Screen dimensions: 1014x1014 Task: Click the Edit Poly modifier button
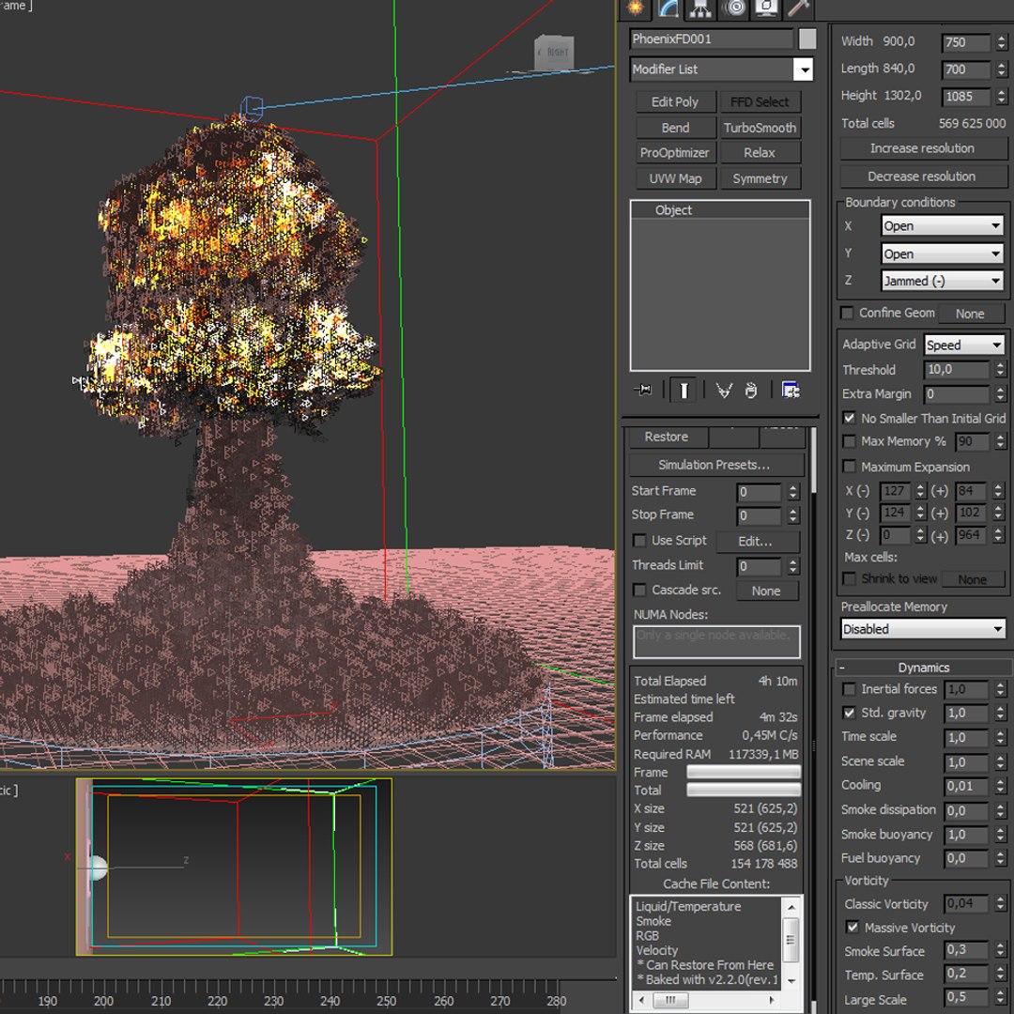point(675,102)
